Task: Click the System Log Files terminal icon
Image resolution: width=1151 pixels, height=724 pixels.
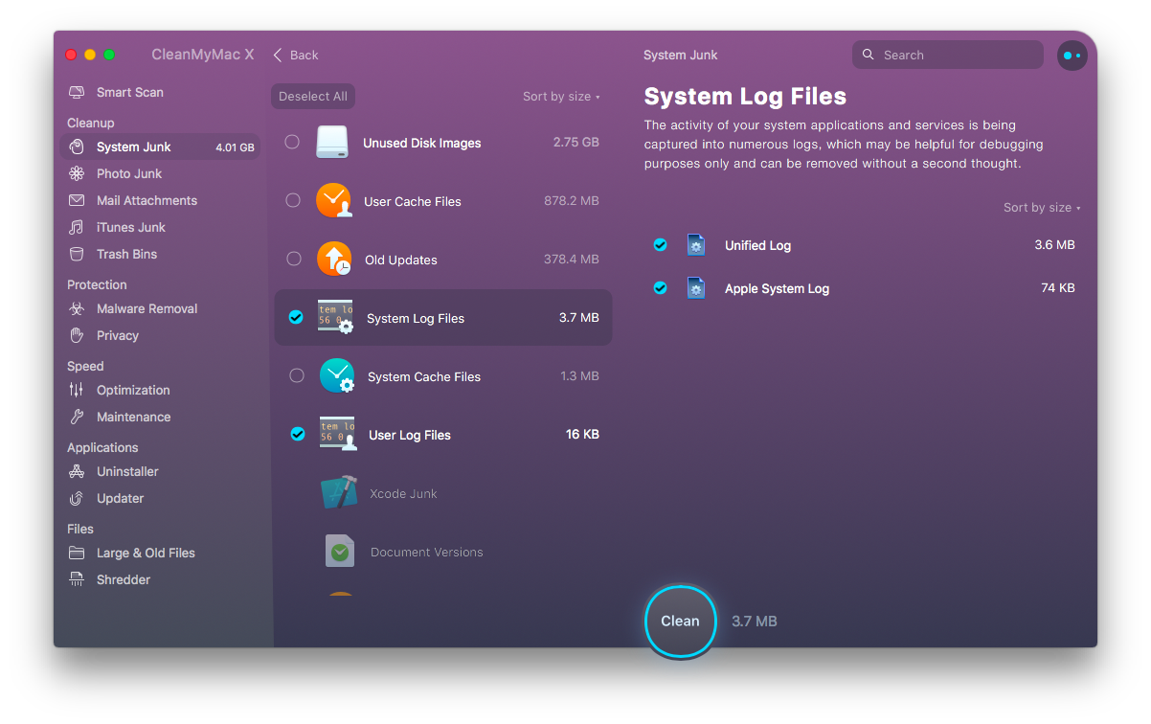Action: click(x=336, y=318)
